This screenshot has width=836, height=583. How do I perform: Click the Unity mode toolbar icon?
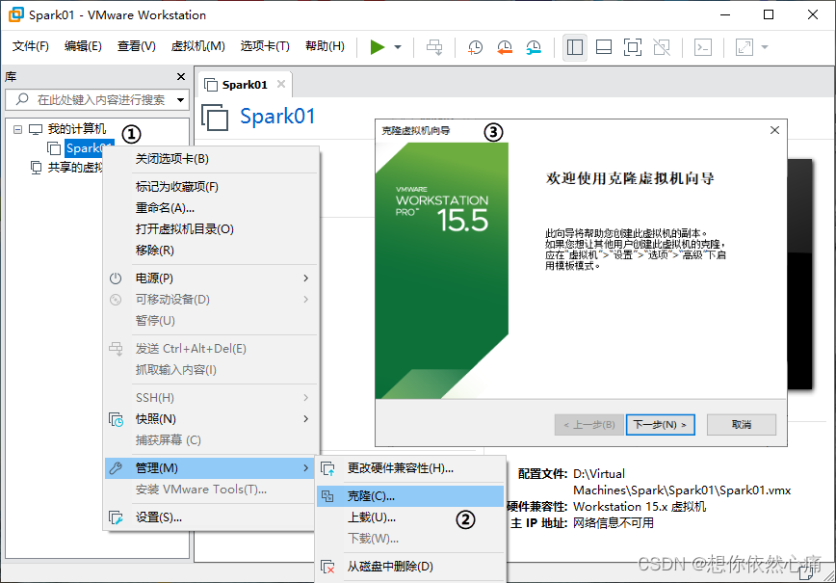click(x=662, y=47)
